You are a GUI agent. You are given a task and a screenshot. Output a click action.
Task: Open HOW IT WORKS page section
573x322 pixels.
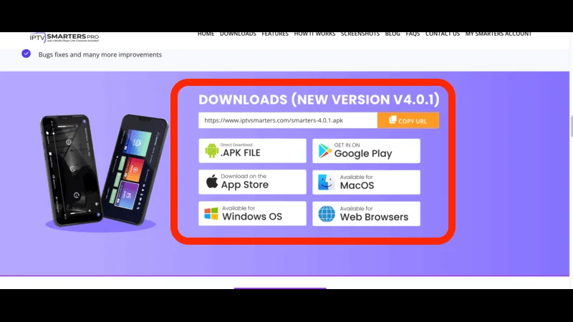pos(314,34)
